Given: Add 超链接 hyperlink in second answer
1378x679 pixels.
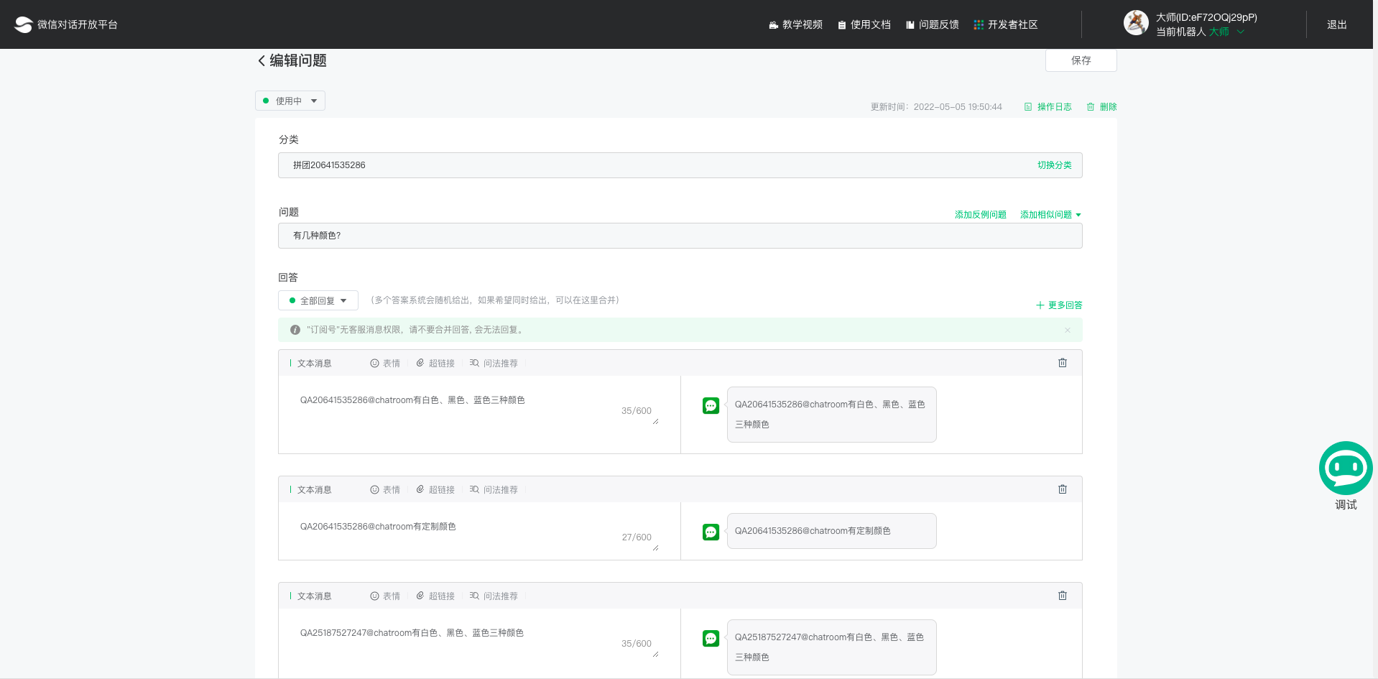Looking at the screenshot, I should (435, 490).
